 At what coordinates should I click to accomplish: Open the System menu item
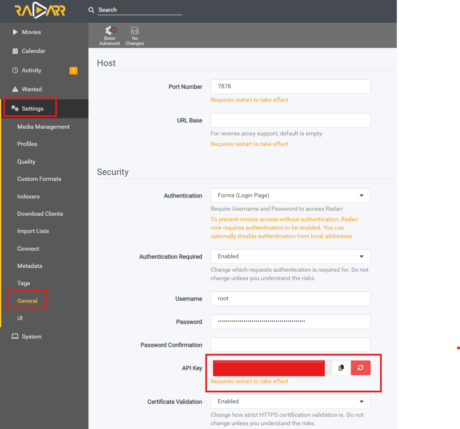click(x=32, y=336)
